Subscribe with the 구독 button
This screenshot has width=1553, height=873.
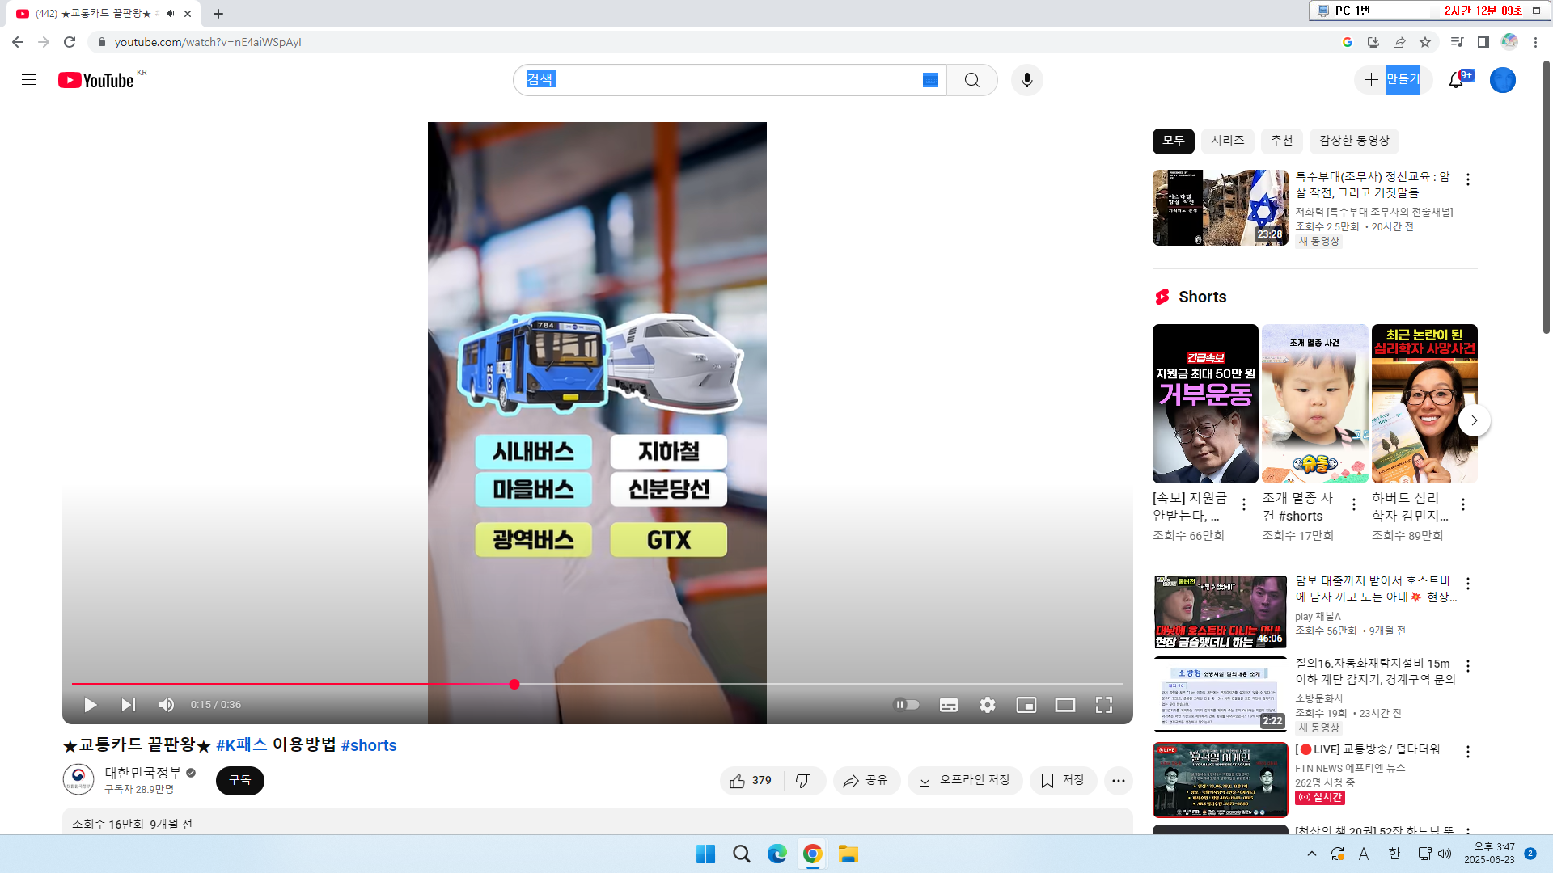(240, 780)
